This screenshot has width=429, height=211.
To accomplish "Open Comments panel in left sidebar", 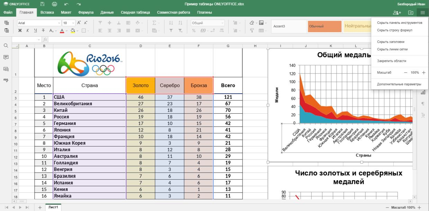I will 6,57.
